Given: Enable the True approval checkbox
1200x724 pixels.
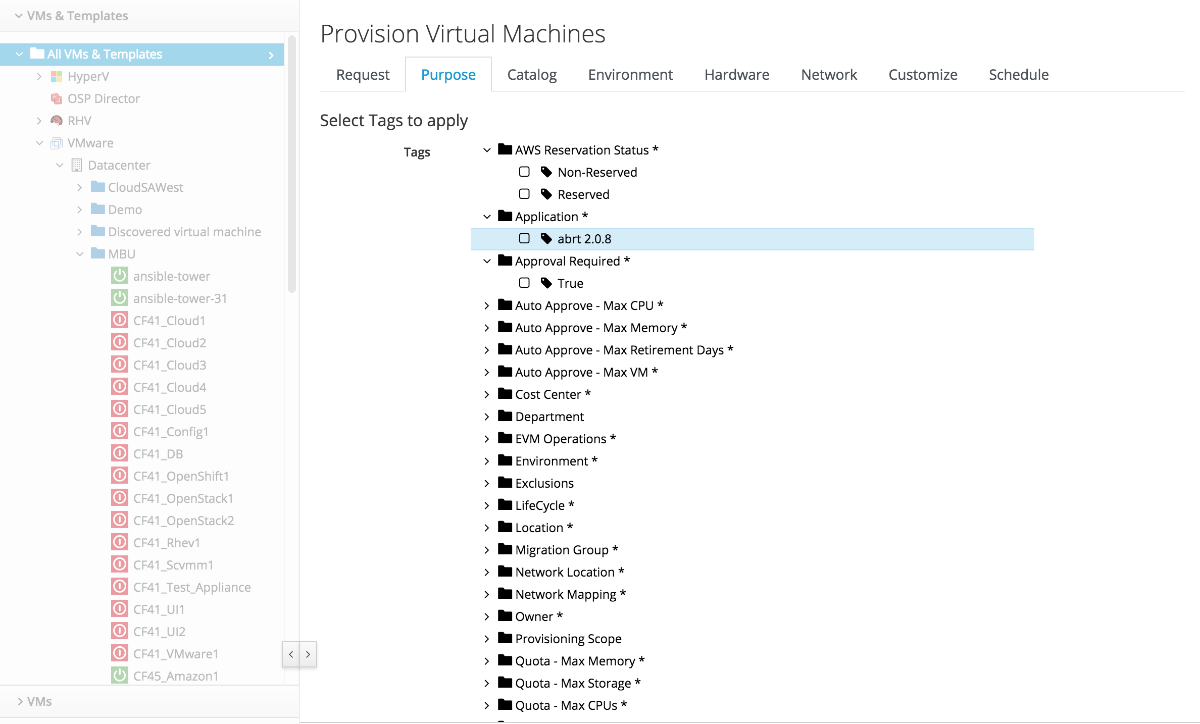Looking at the screenshot, I should coord(524,283).
